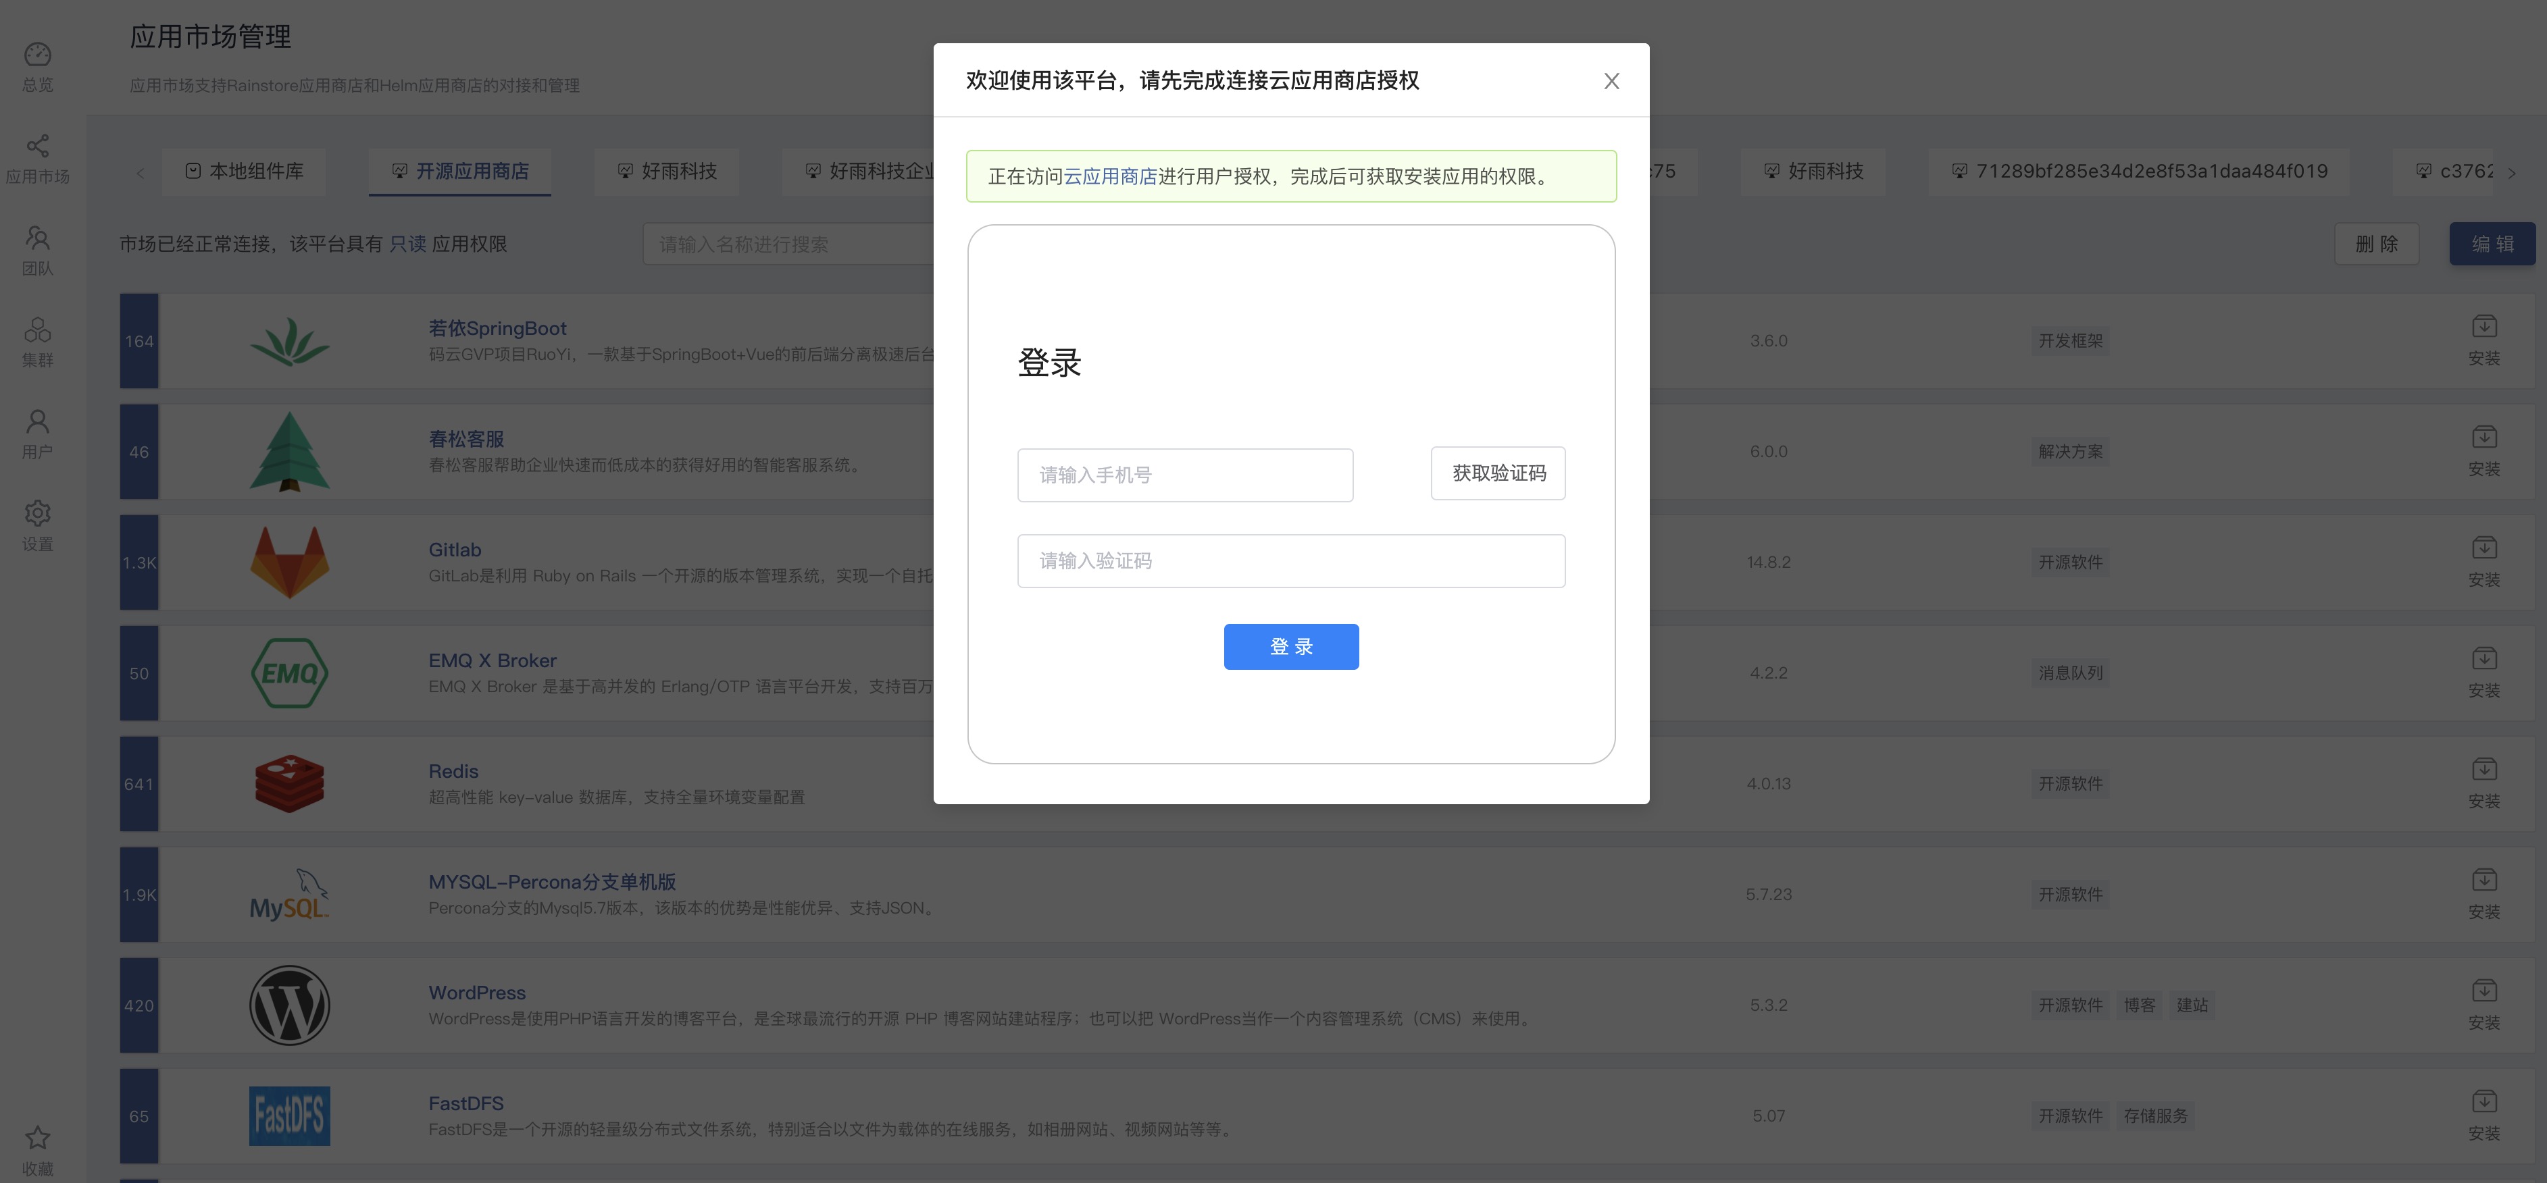This screenshot has height=1183, width=2547.
Task: Click the 登录 login button
Action: [x=1291, y=646]
